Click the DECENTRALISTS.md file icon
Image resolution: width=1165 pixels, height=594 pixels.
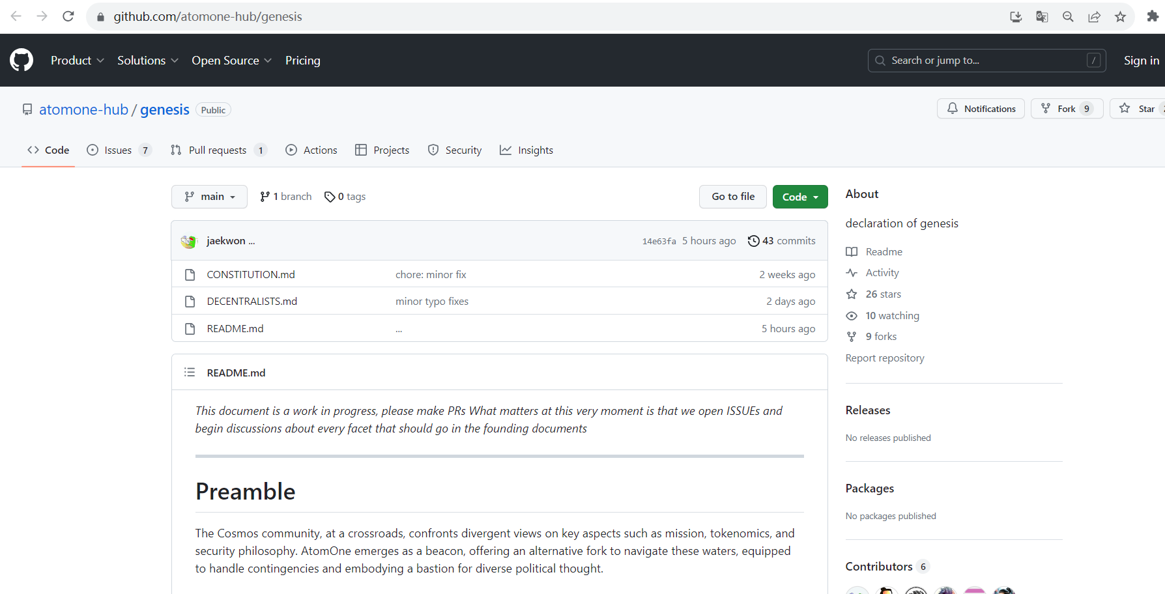click(190, 302)
